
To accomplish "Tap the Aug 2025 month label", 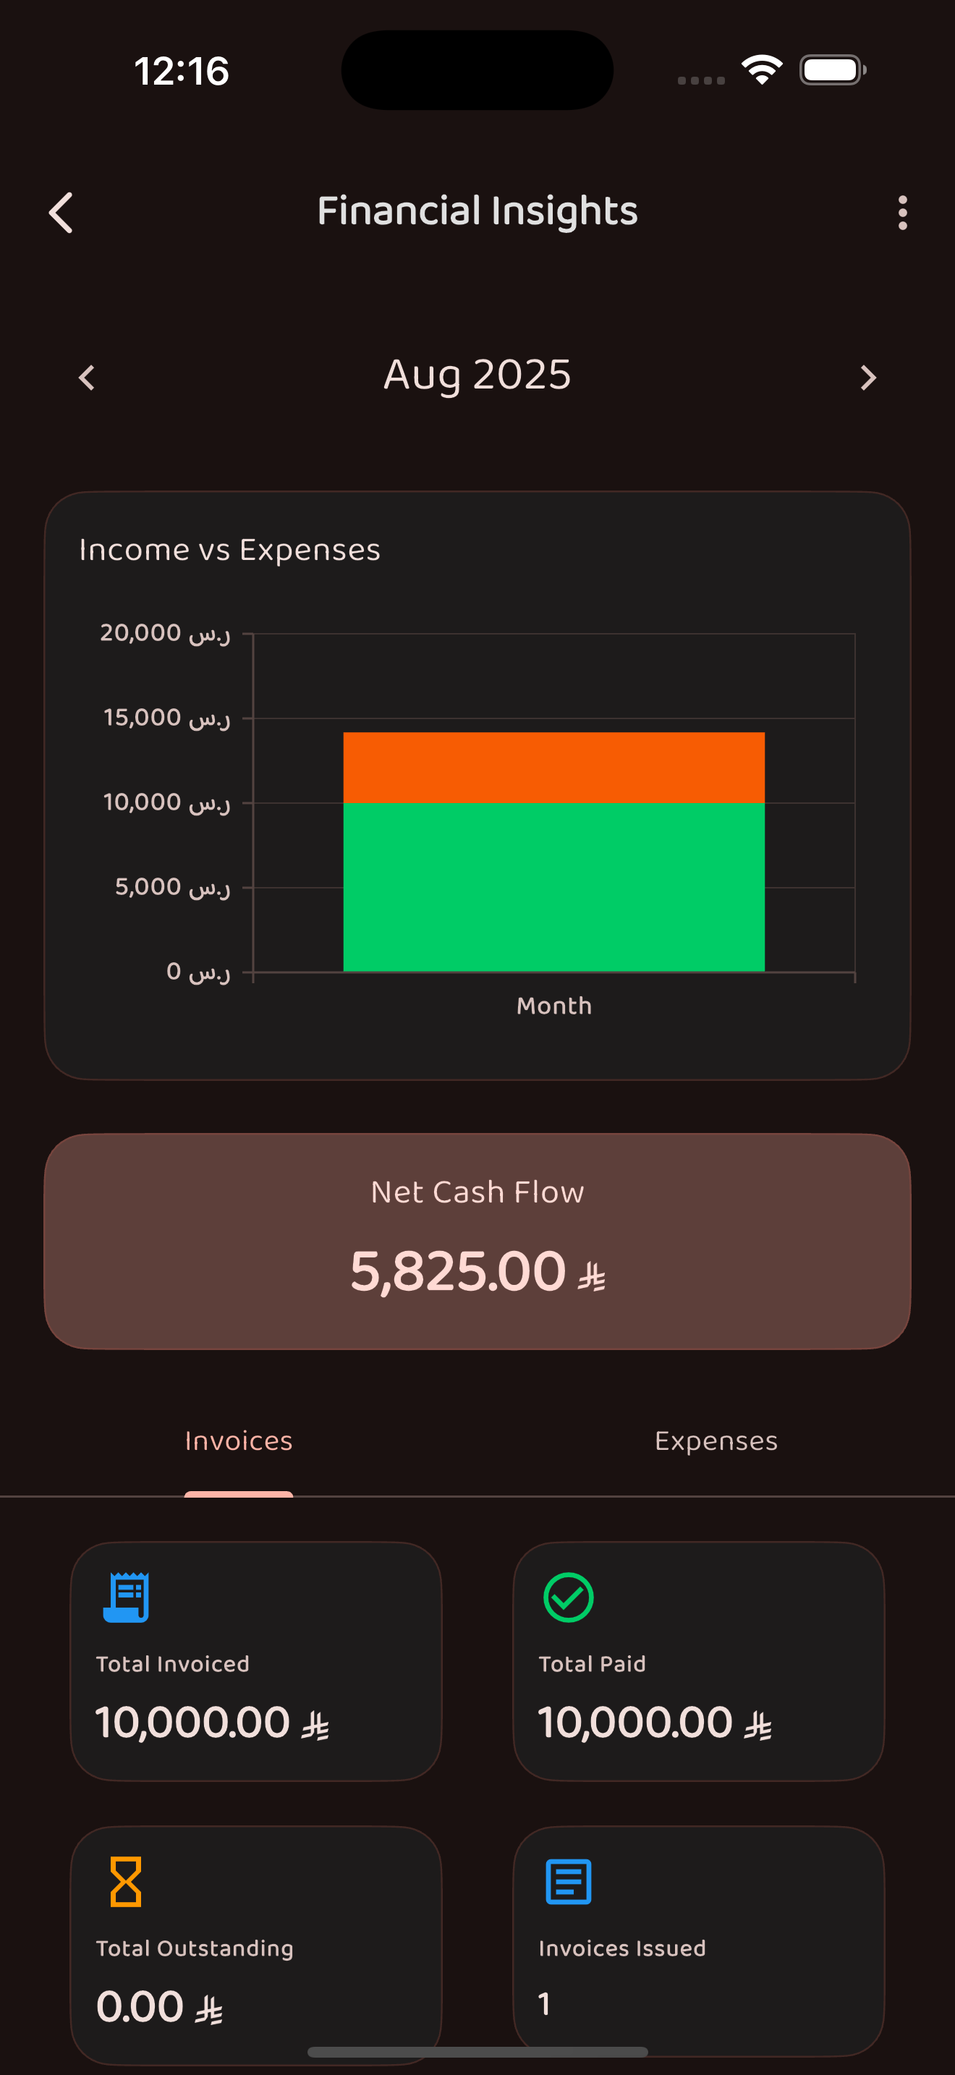I will coord(477,375).
